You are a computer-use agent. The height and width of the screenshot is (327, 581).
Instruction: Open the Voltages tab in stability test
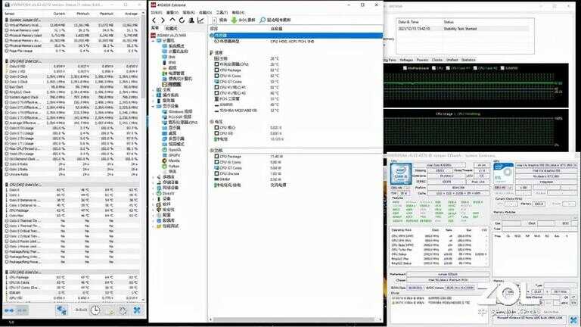click(x=406, y=59)
